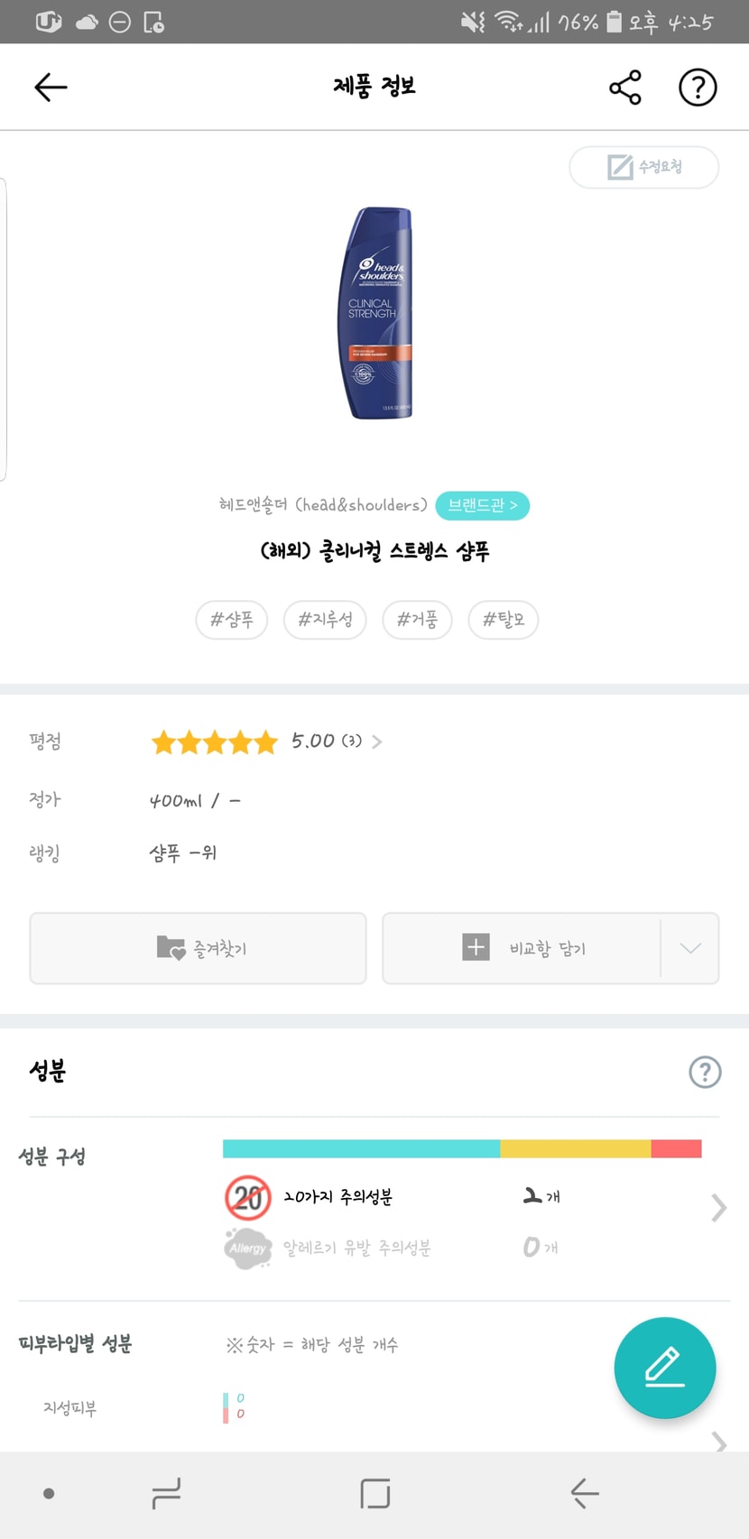This screenshot has height=1539, width=749.
Task: Tap the 수정요청 edit request button
Action: [644, 167]
